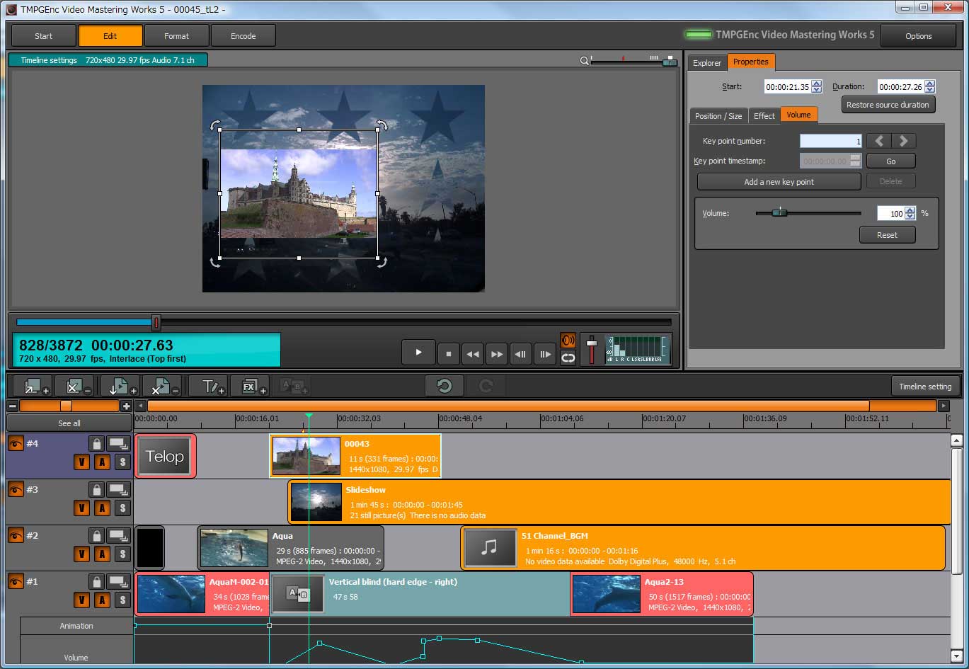Click the undo circular arrow icon
Viewport: 969px width, 669px height.
coord(445,386)
